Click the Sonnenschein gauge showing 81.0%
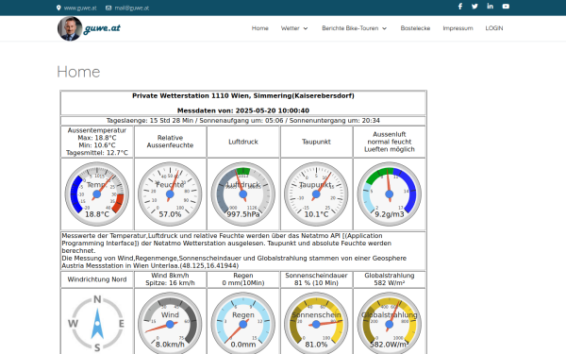The image size is (566, 354). click(316, 323)
